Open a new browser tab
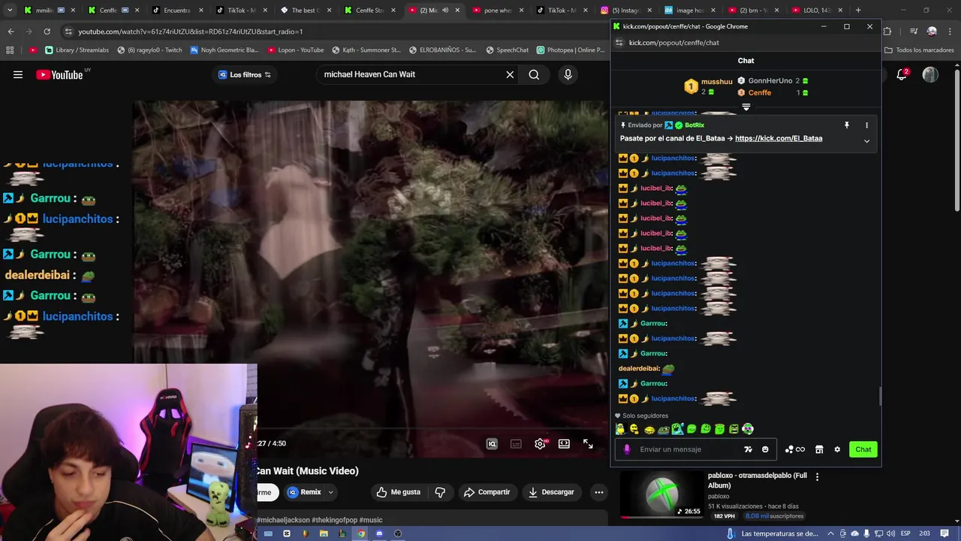This screenshot has width=961, height=541. 858,11
